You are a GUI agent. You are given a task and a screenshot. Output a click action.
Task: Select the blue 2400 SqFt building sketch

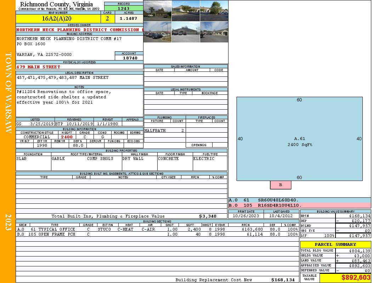coord(299,139)
